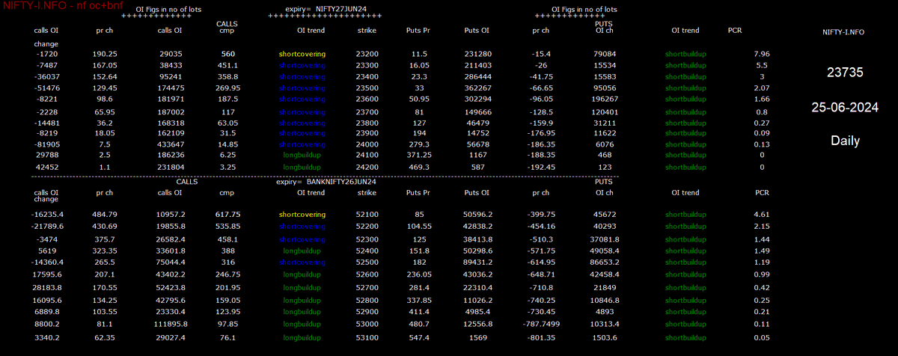This screenshot has height=356, width=898.
Task: Select PCR value 2.07
Action: click(x=763, y=88)
